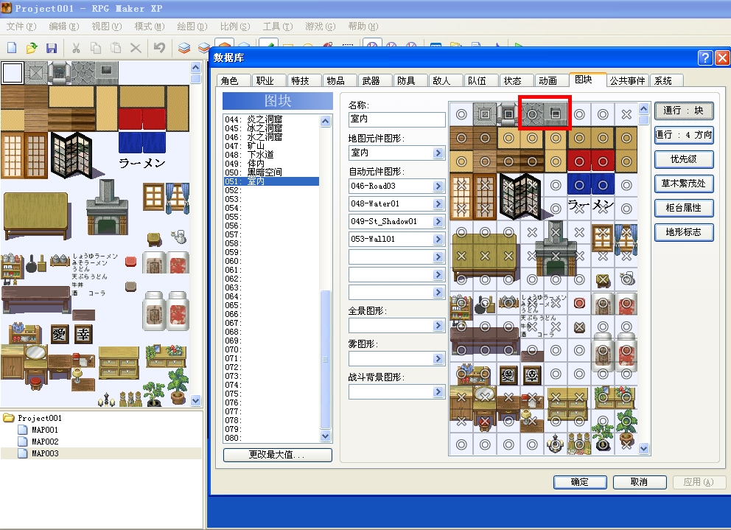The image size is (731, 530).
Task: Click the 更改最大值... button
Action: tap(277, 455)
